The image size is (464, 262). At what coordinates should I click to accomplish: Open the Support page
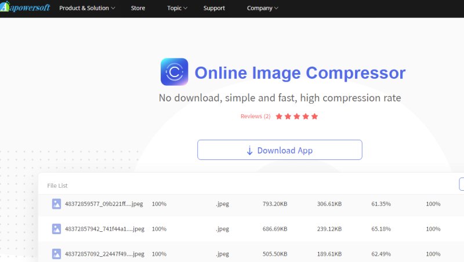point(214,8)
